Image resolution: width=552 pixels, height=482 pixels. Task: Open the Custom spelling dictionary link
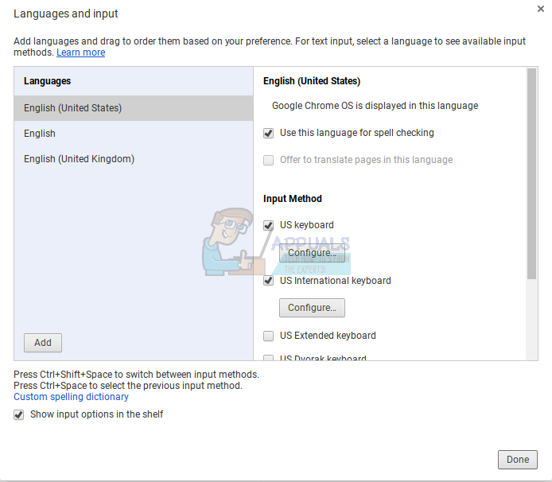71,397
